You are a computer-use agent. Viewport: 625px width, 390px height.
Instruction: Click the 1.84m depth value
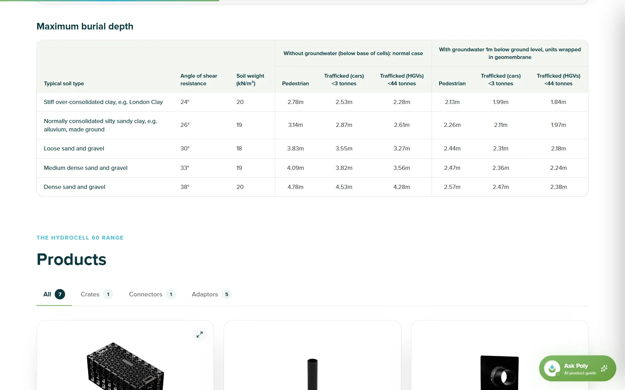(558, 102)
